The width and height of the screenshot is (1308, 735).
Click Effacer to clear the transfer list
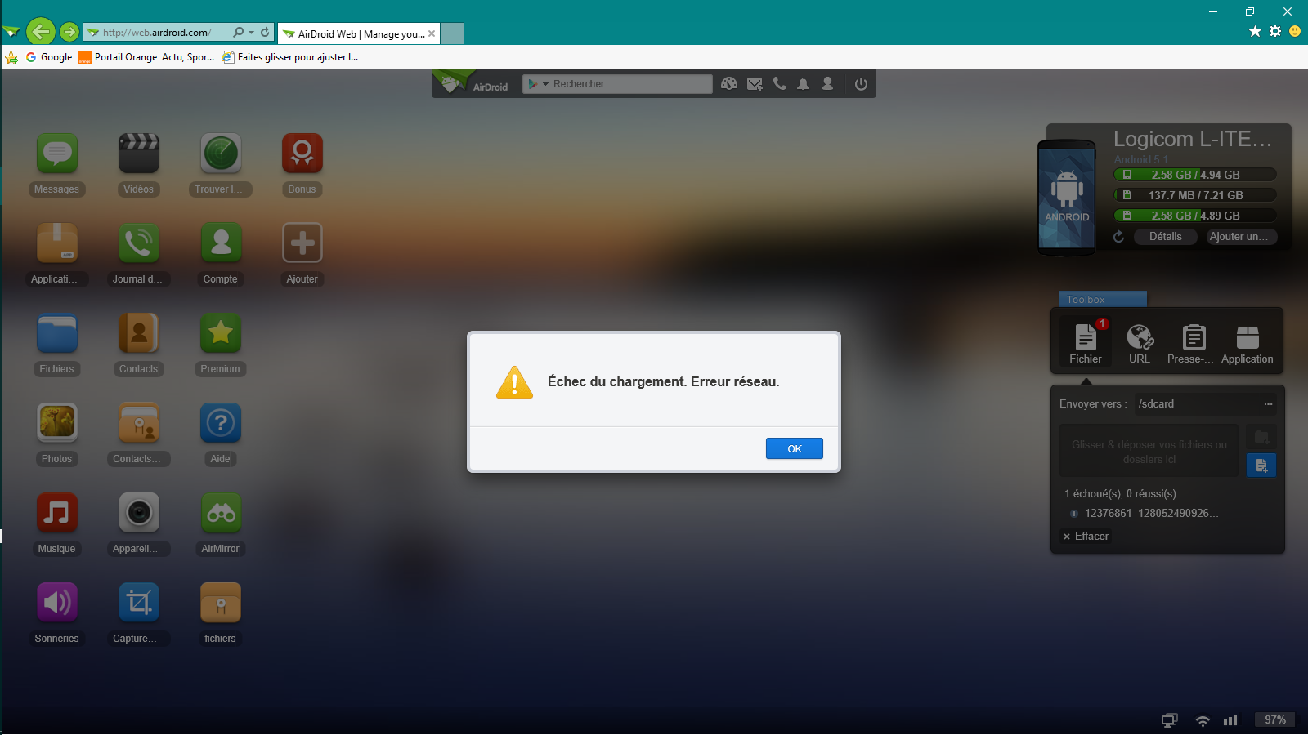pyautogui.click(x=1087, y=537)
